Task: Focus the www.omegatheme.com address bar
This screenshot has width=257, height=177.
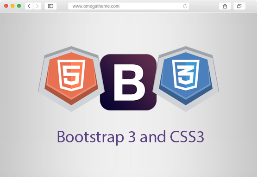Action: tap(129, 6)
